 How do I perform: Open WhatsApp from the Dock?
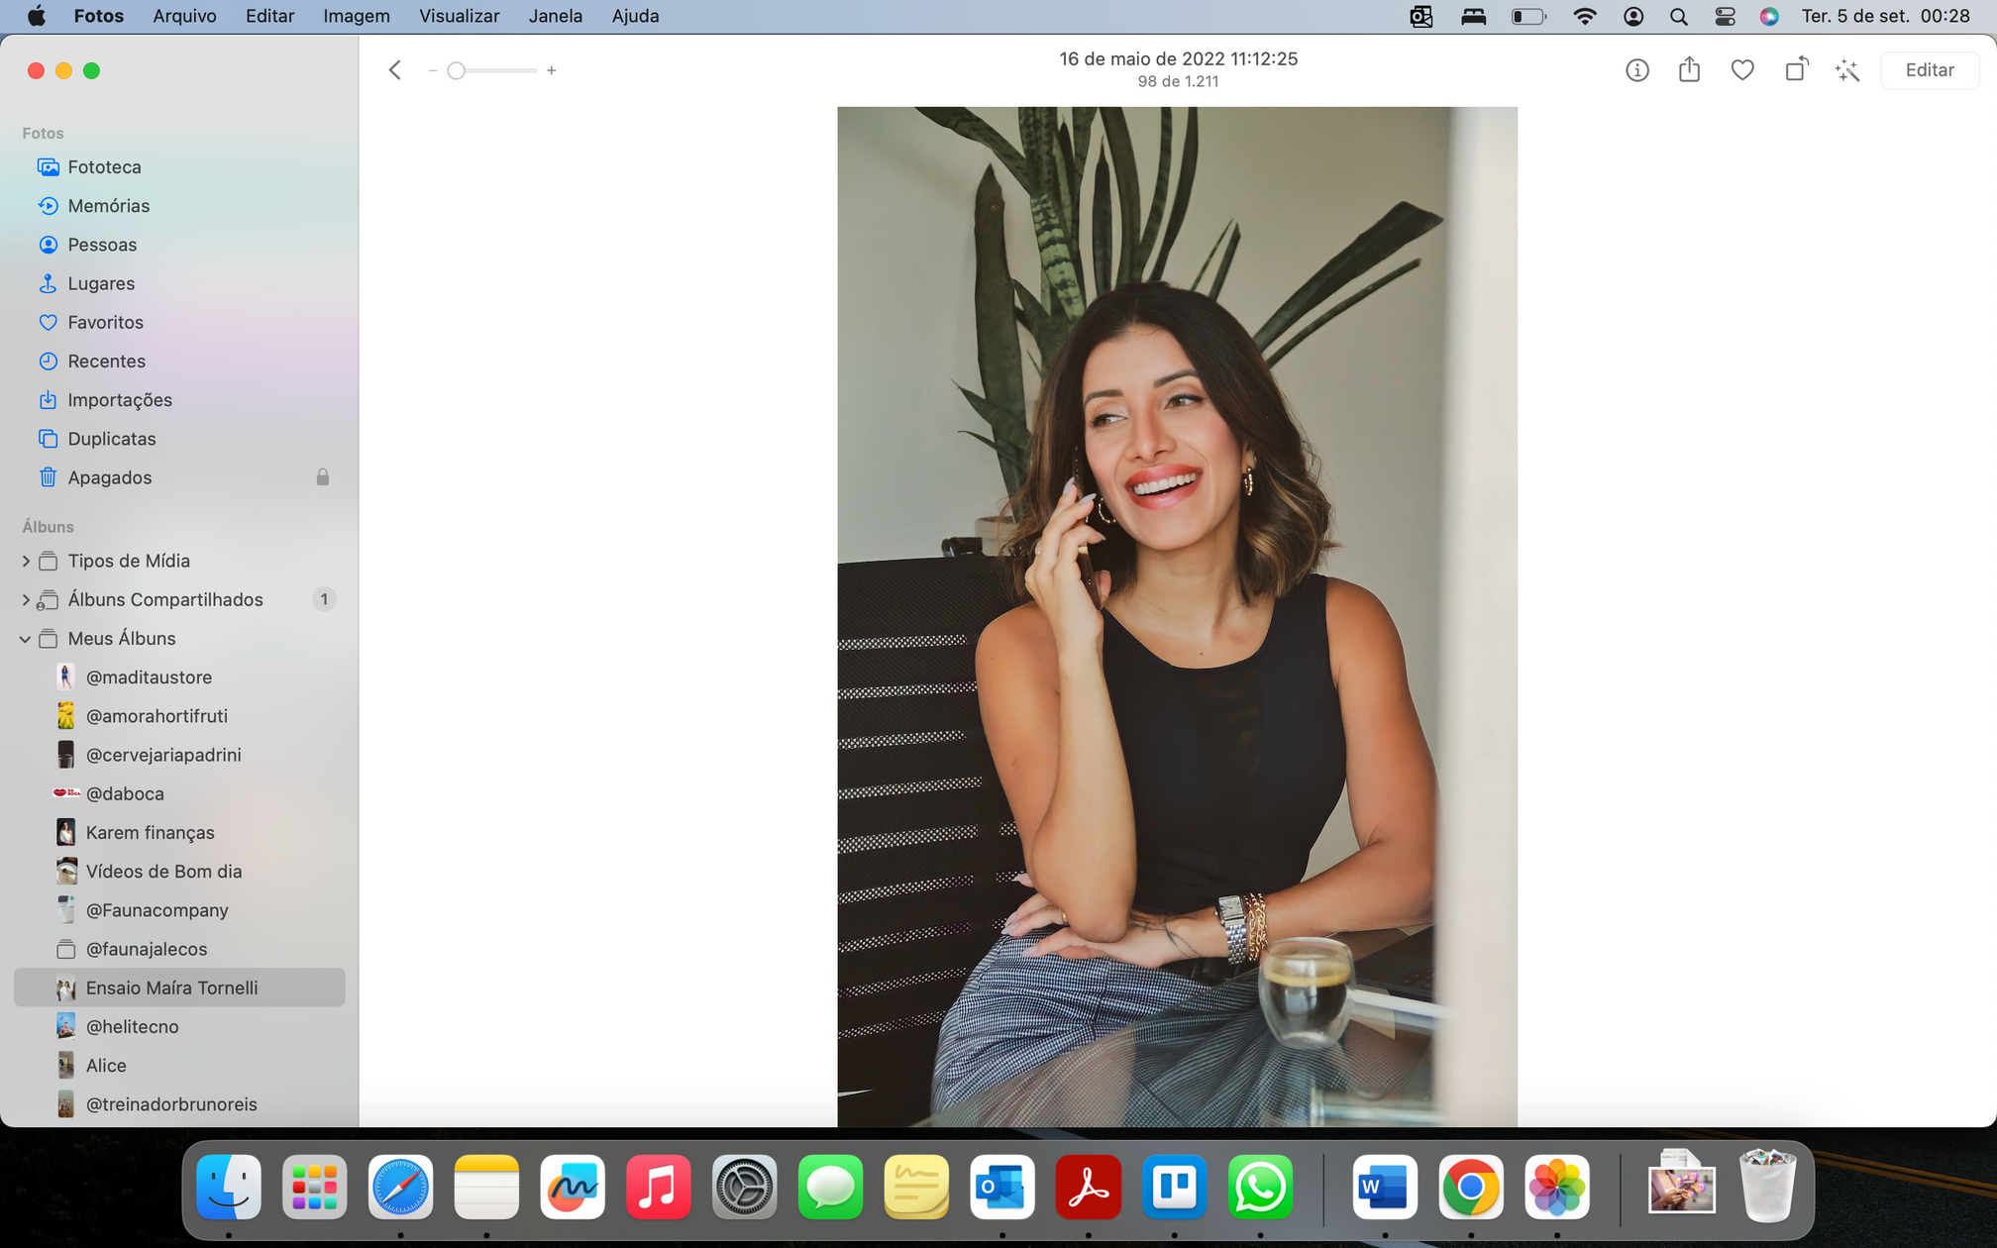[1260, 1187]
